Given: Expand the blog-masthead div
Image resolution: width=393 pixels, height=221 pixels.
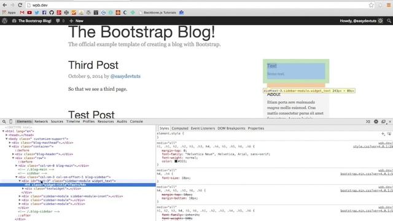Looking at the screenshot, I should click(x=10, y=142).
